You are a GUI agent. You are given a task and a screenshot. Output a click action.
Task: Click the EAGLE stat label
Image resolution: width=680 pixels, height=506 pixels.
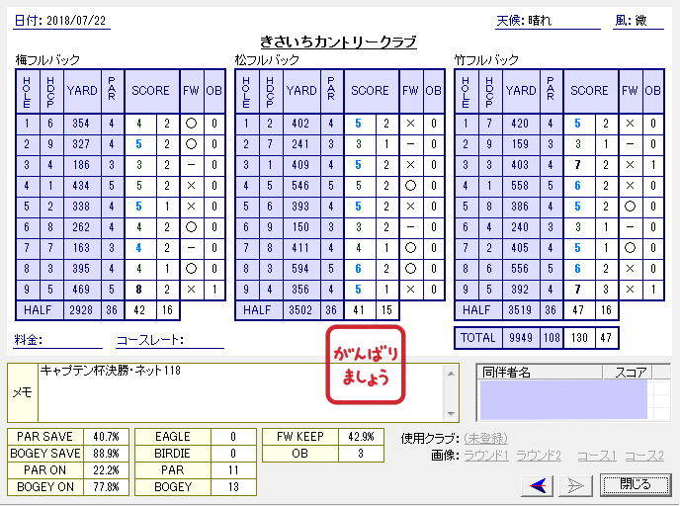pyautogui.click(x=173, y=437)
